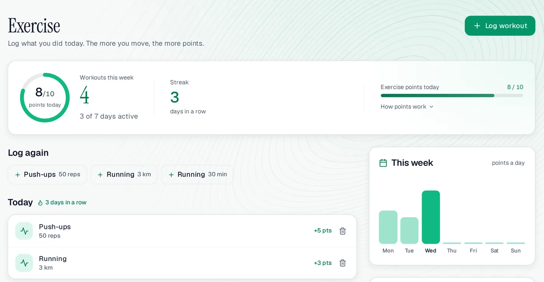Click the Push-ups activity pulse icon

click(x=24, y=231)
